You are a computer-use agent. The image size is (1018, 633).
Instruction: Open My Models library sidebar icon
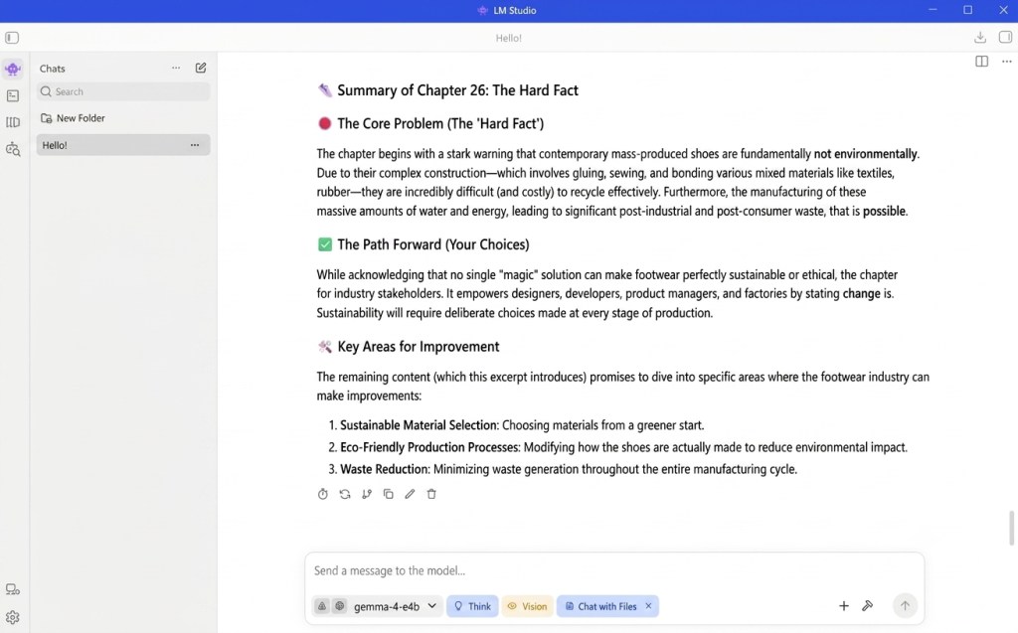(x=13, y=122)
